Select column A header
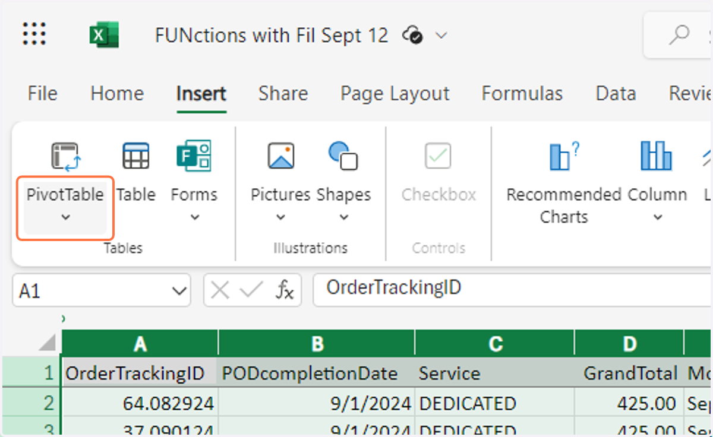The height and width of the screenshot is (437, 713). [140, 344]
